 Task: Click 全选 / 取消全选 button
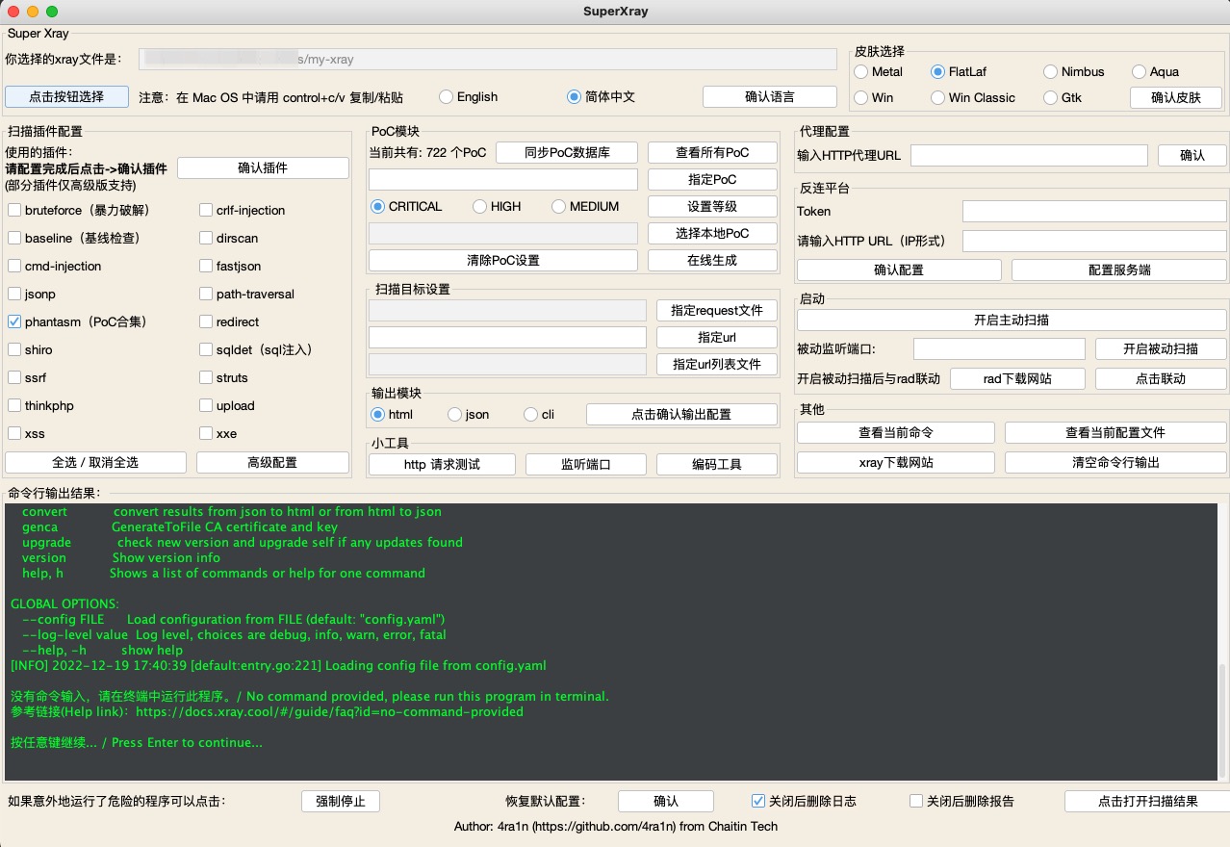[x=94, y=462]
